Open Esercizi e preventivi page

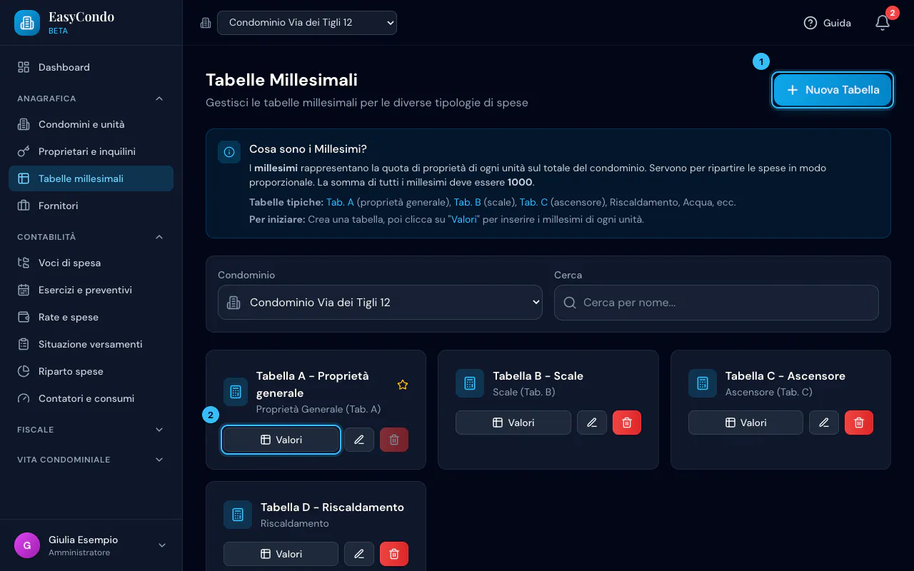point(91,290)
